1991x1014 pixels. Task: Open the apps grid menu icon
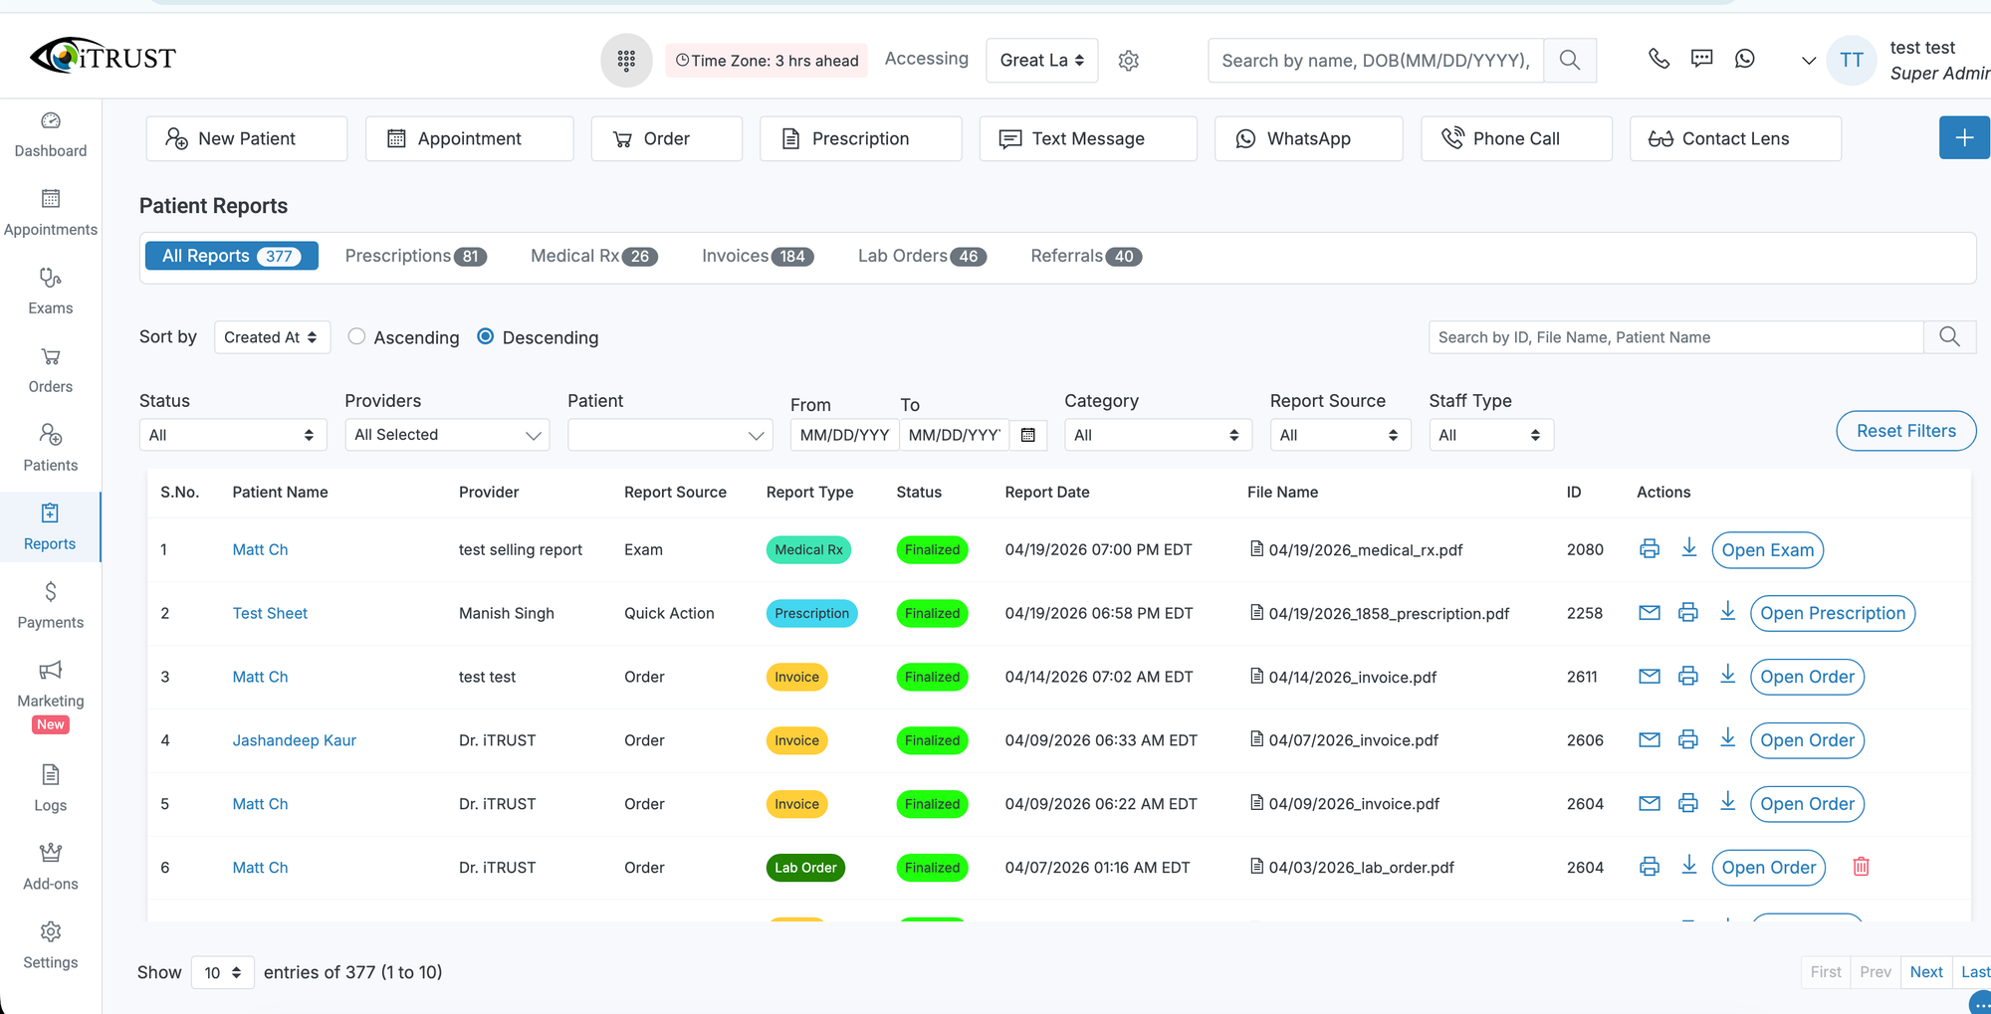pos(626,61)
